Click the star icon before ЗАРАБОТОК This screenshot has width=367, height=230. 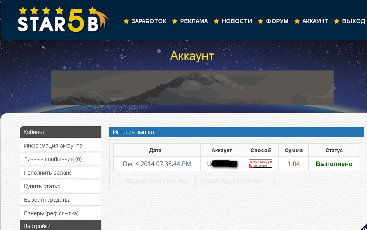(126, 21)
